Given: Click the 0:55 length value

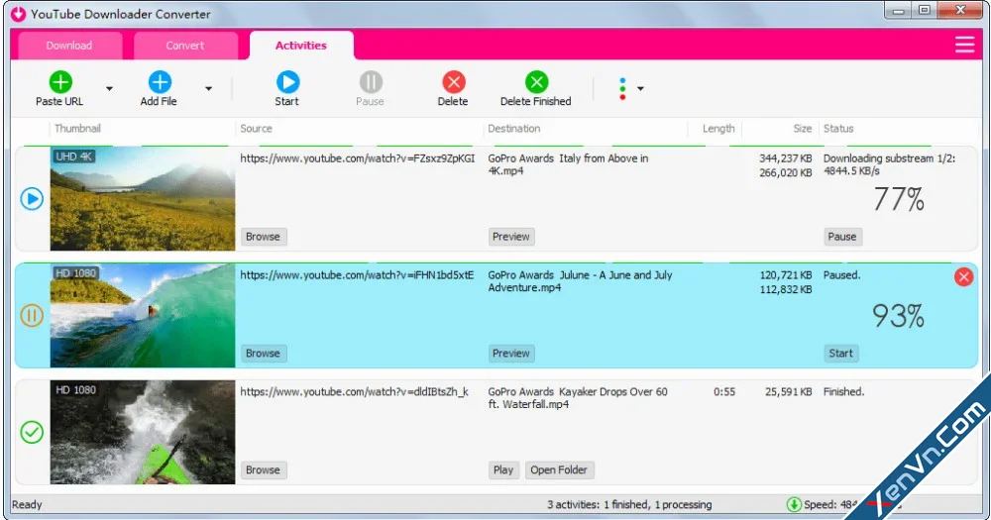Looking at the screenshot, I should click(724, 392).
